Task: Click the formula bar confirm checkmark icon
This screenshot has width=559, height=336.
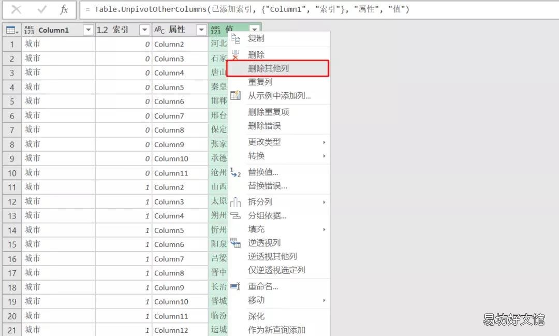Action: click(x=42, y=9)
